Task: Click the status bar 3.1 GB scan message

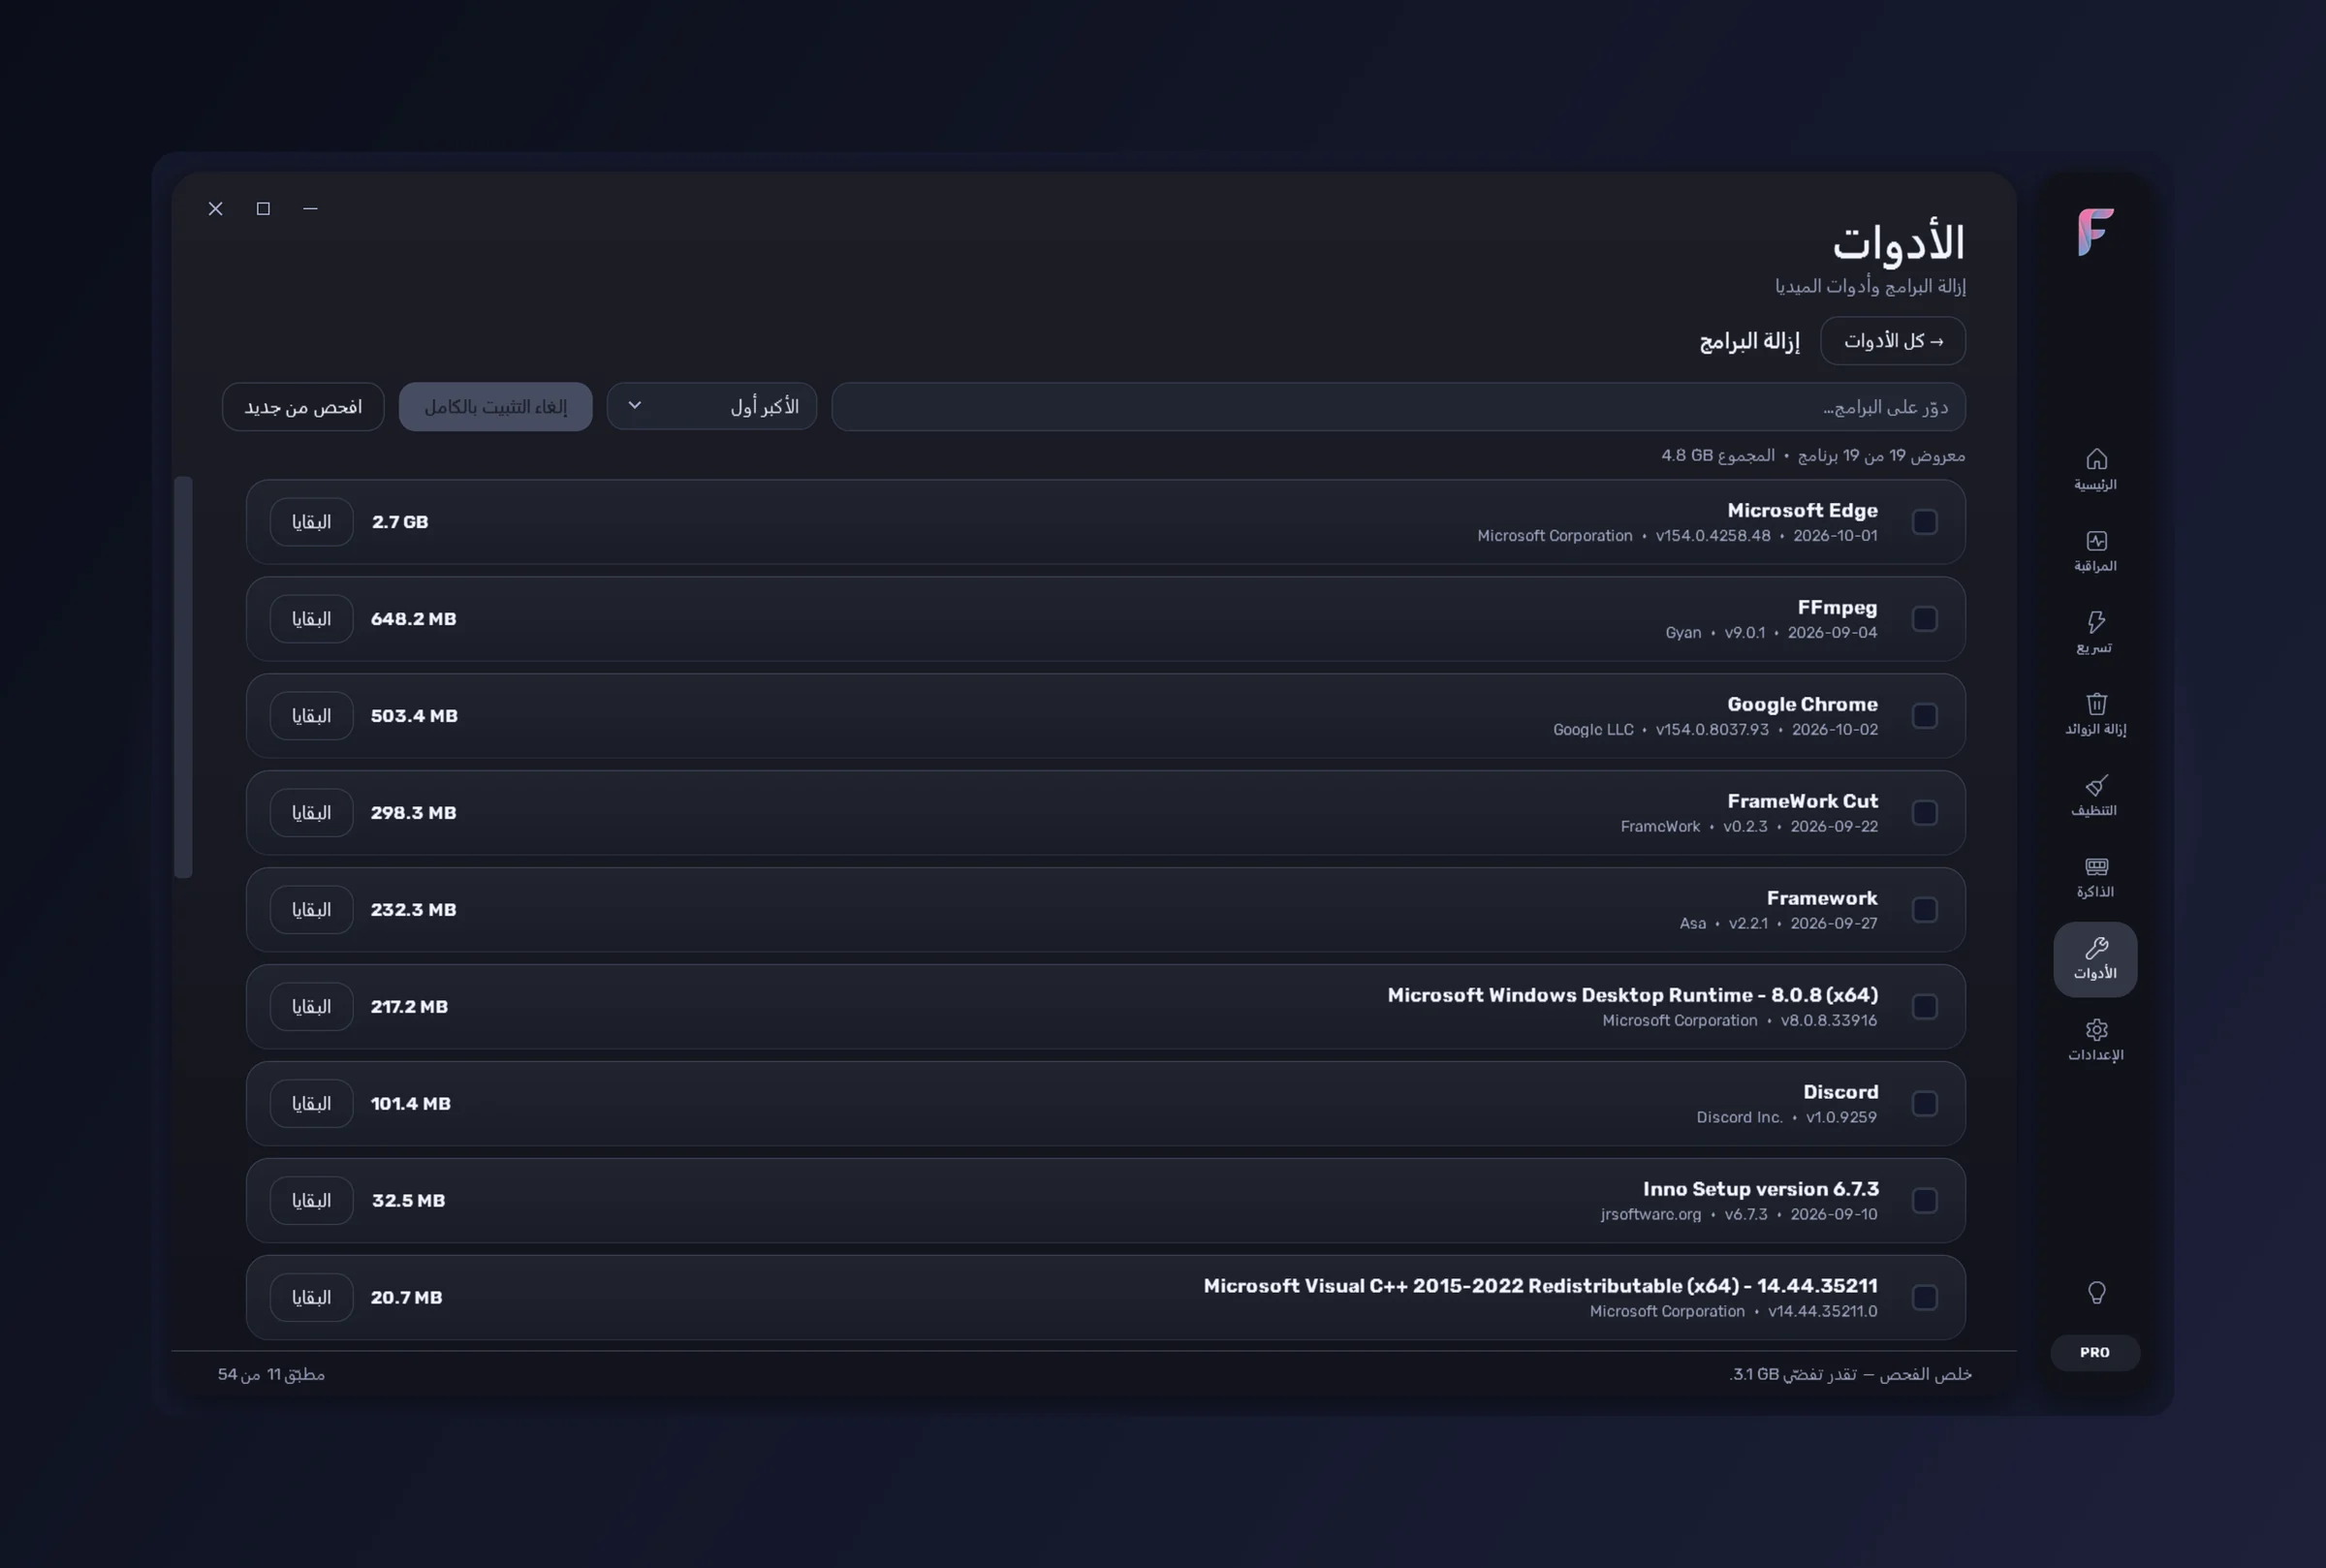Action: click(x=1850, y=1374)
